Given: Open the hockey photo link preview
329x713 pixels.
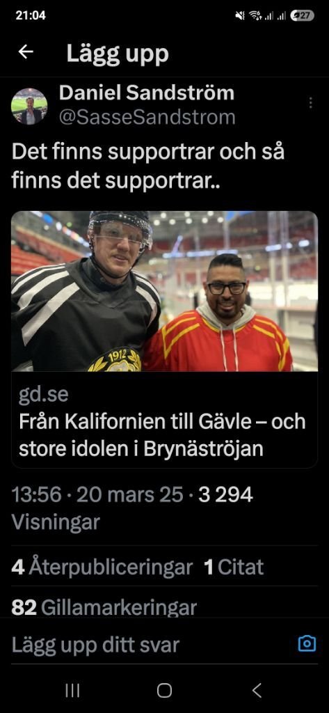Looking at the screenshot, I should coord(164,291).
